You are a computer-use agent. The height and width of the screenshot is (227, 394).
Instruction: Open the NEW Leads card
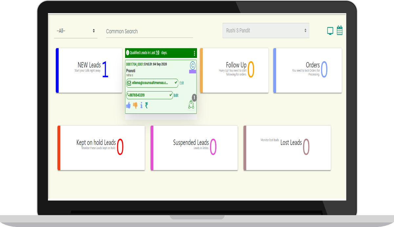[x=90, y=70]
